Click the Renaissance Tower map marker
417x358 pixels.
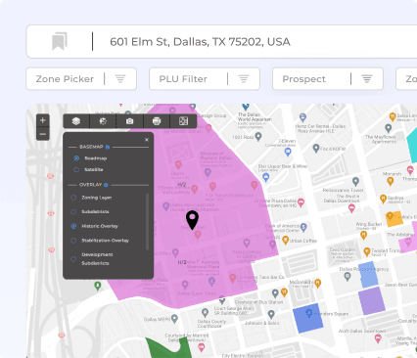pos(355,181)
